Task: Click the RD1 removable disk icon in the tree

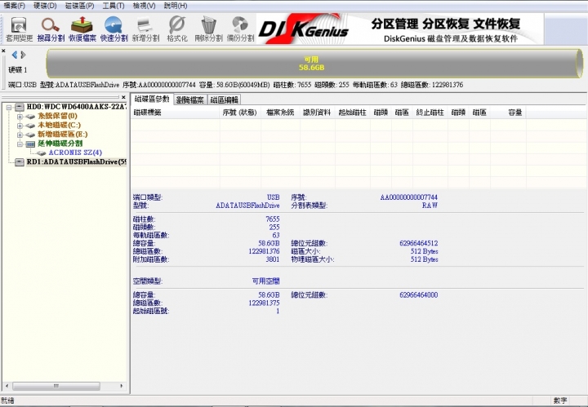Action: pos(20,162)
